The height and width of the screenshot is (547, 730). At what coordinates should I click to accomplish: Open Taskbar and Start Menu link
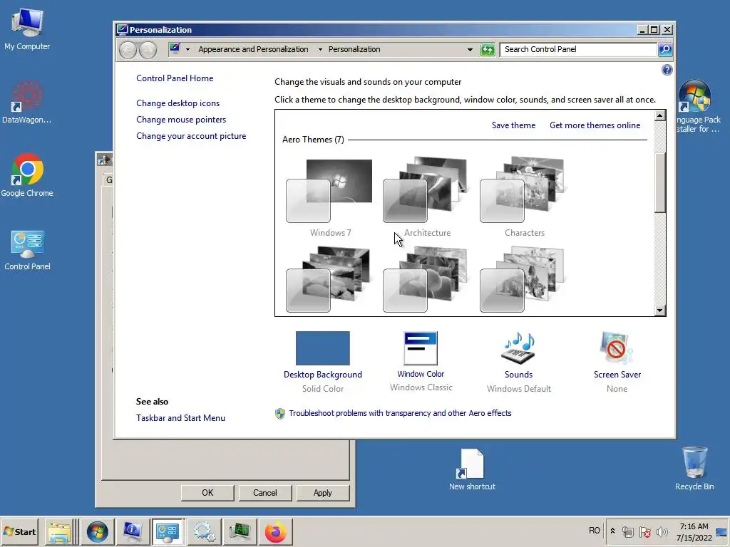180,417
